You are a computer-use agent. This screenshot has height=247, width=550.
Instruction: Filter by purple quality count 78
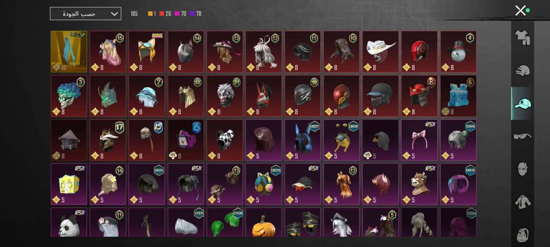pyautogui.click(x=196, y=14)
